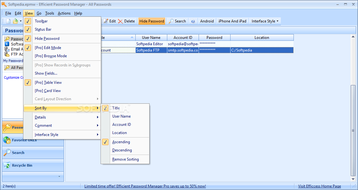The image size is (358, 190).
Task: Click the Android toolbar button
Action: 207,21
